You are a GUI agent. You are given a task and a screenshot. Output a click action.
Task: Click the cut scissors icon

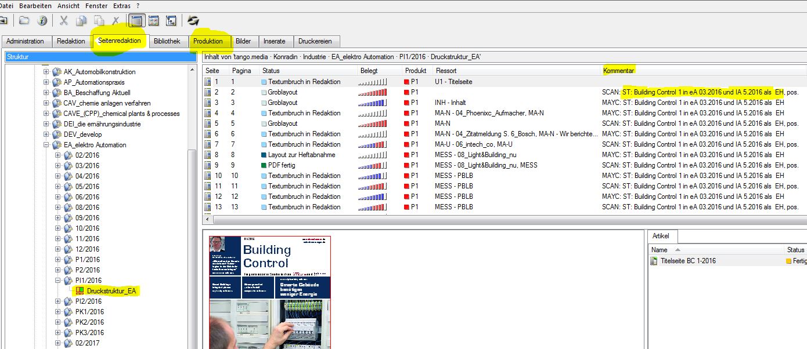[64, 21]
